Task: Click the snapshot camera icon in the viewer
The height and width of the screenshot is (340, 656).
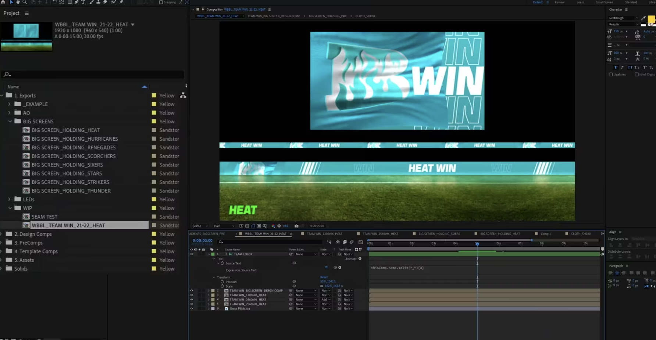Action: (x=296, y=226)
